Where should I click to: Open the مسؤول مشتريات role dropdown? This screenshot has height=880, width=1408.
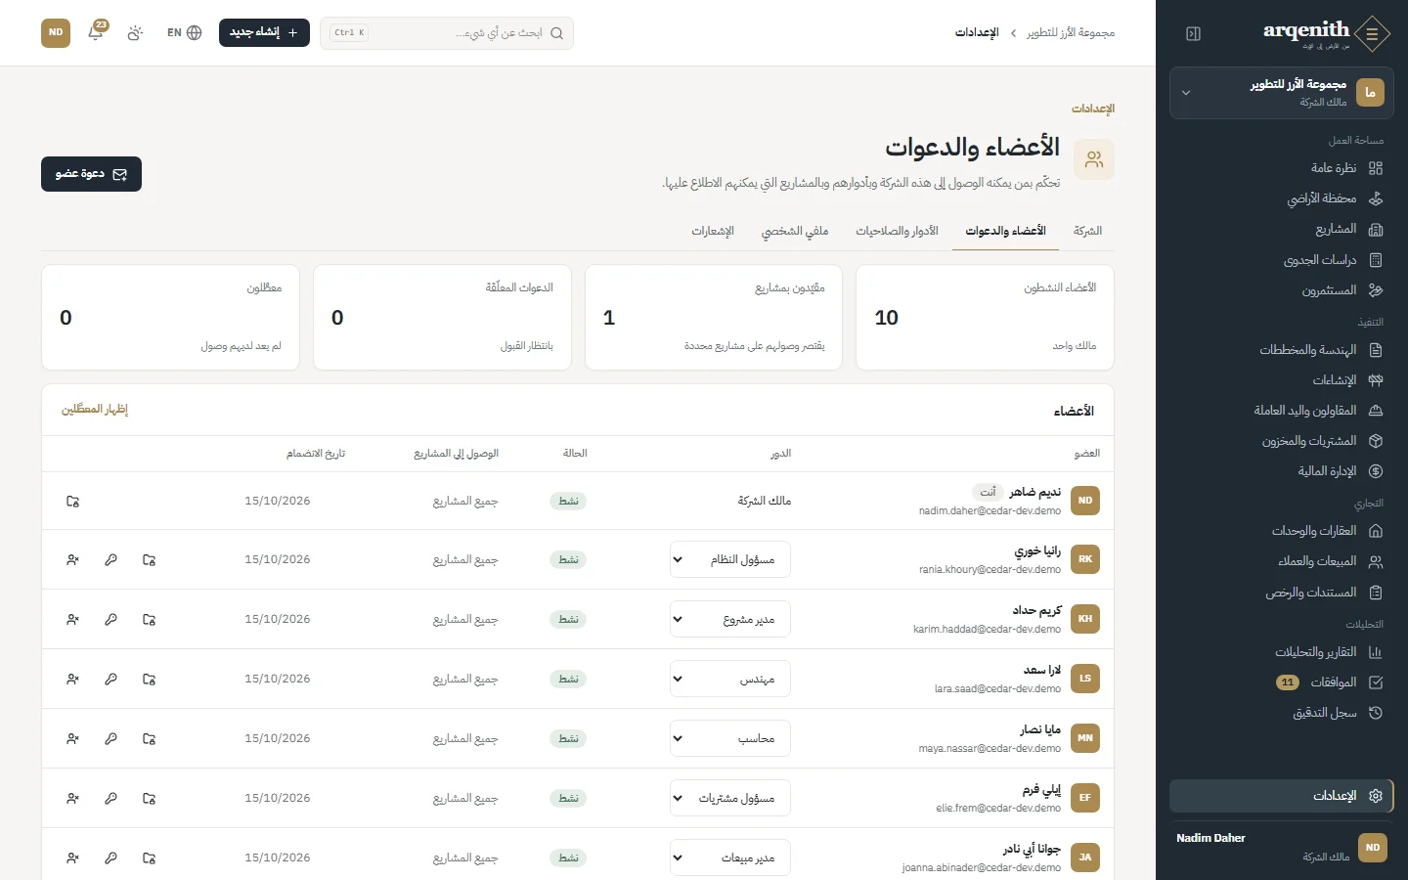(730, 799)
